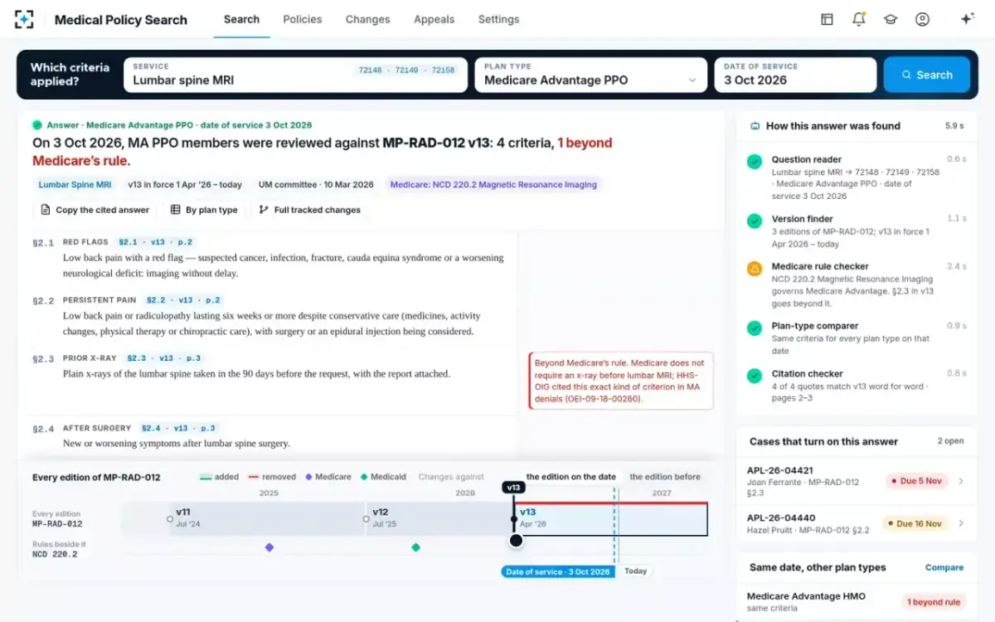Click the purple Medicare diamond on timeline

(269, 547)
